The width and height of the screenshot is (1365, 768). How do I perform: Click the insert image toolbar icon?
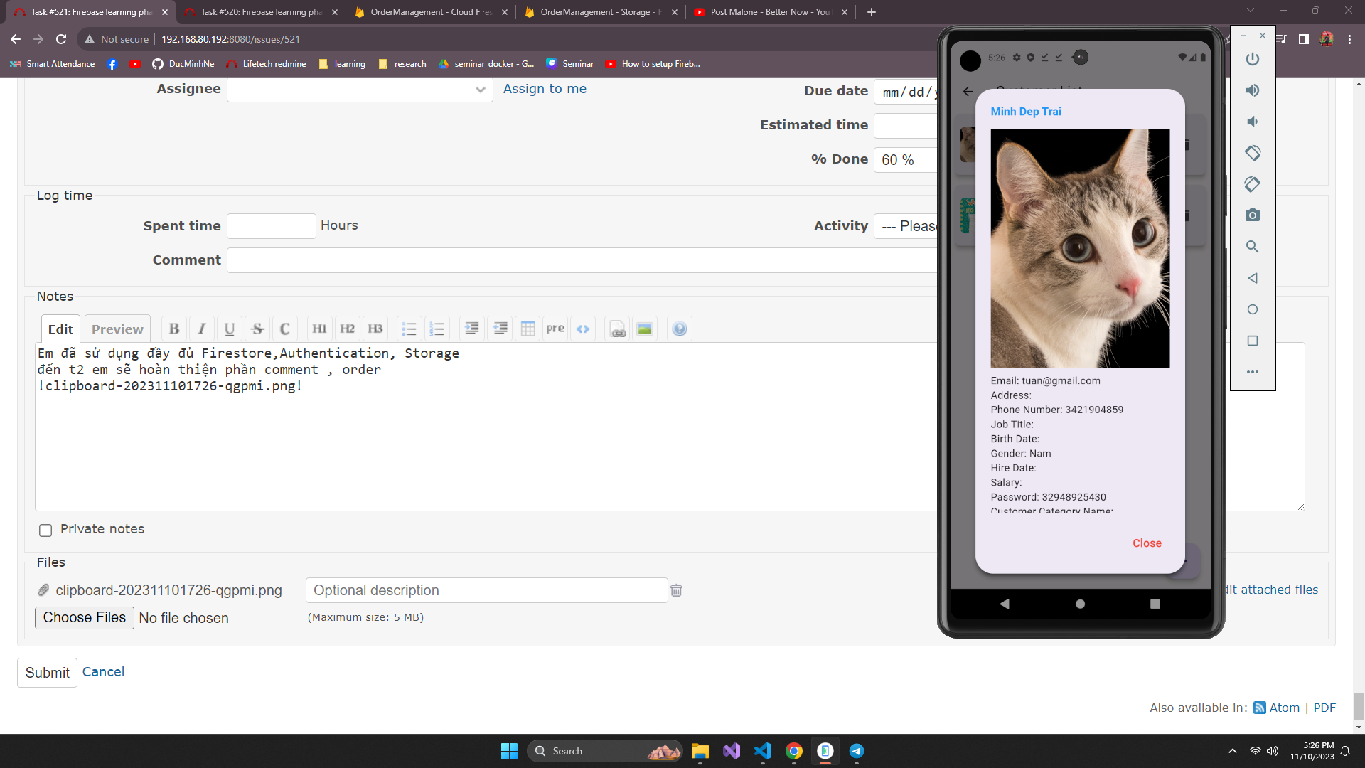644,329
